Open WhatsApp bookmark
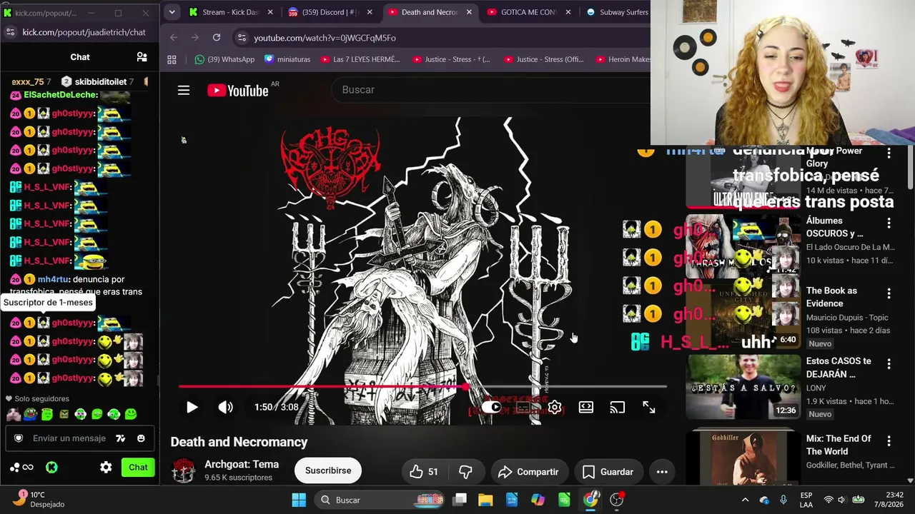The image size is (915, 514). point(224,59)
